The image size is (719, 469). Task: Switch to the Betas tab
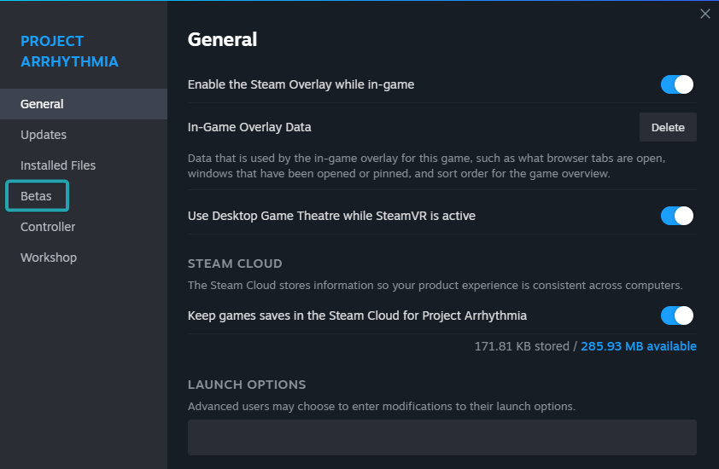[37, 196]
